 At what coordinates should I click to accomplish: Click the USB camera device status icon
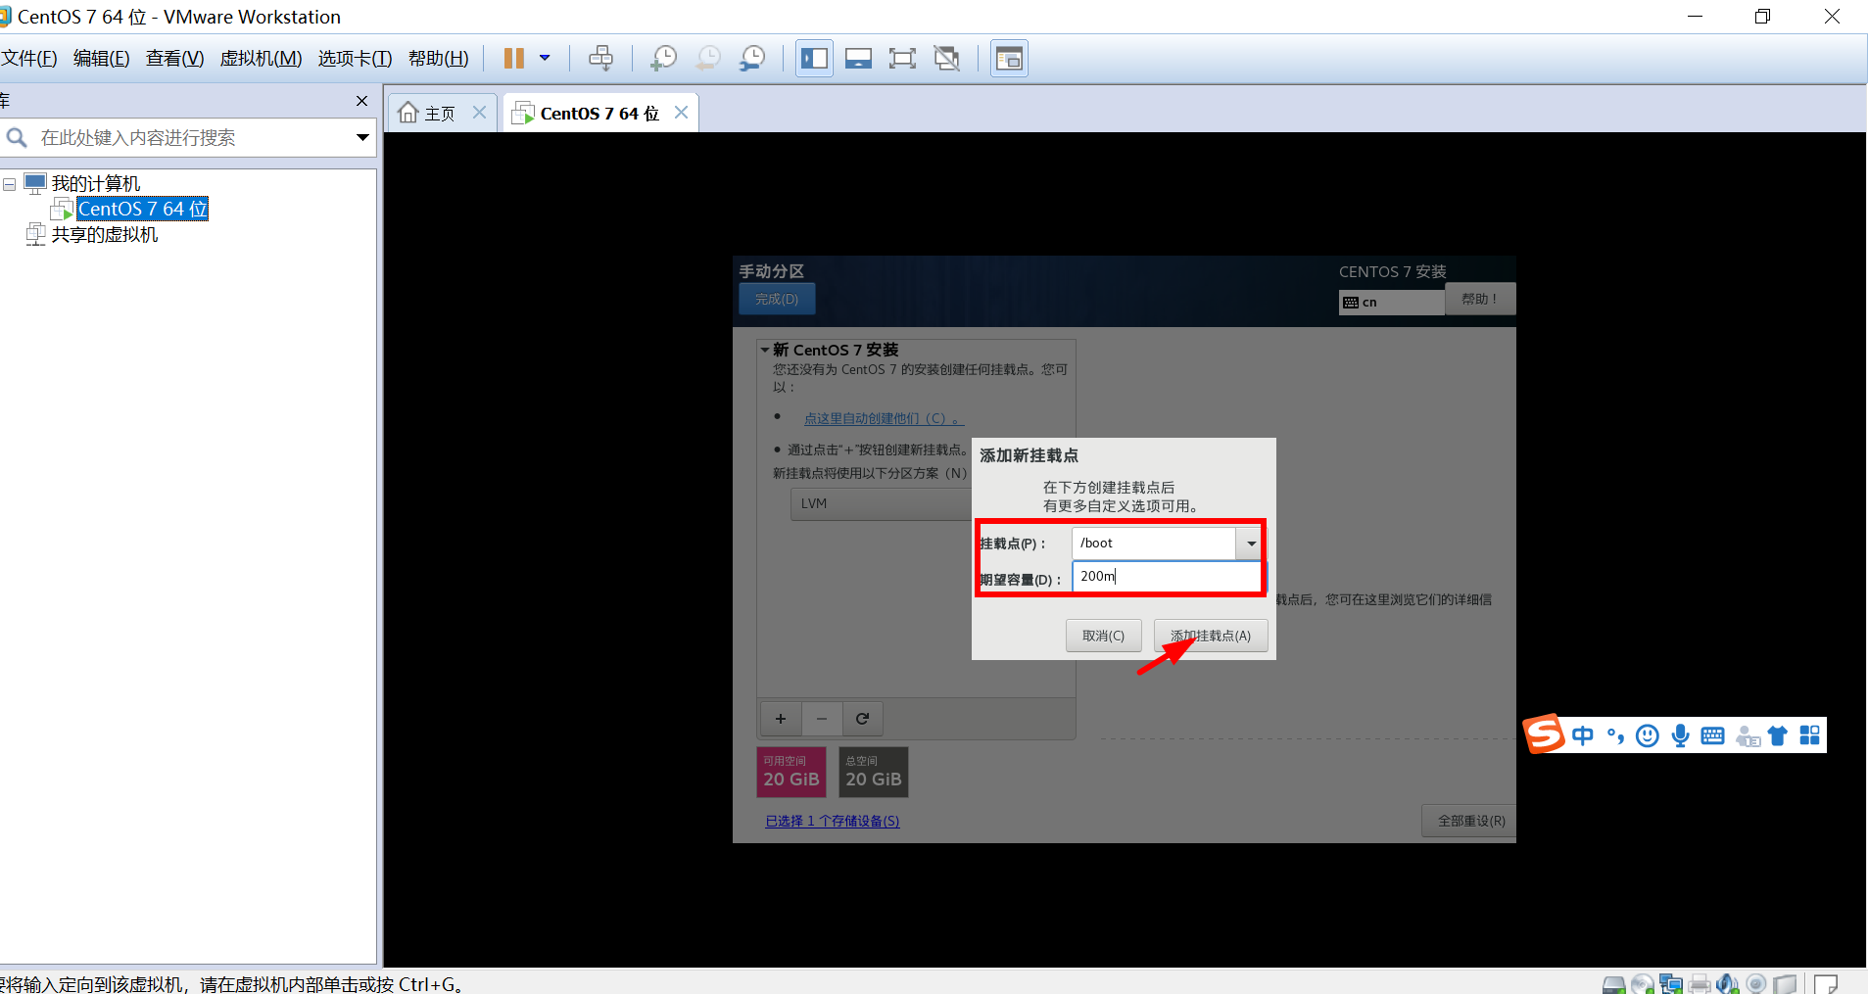coord(1756,984)
